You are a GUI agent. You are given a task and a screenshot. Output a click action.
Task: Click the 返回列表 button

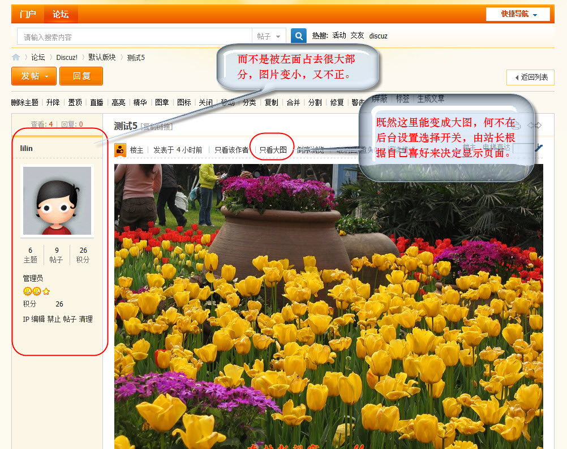coord(530,77)
